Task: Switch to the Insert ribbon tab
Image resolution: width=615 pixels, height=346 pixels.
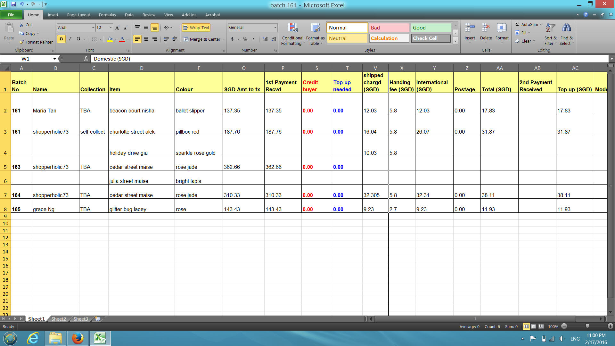Action: coord(53,15)
